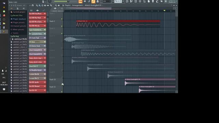Switch to the audio clip tab in Picker panel
The width and height of the screenshot is (219, 123).
(x=37, y=11)
